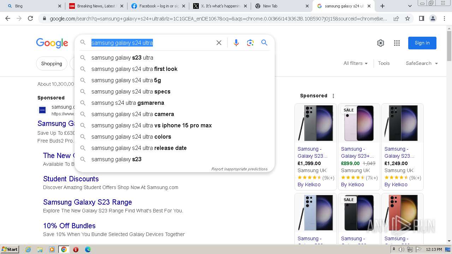The image size is (452, 254).
Task: Launch Internet Explorer from the taskbar
Action: point(28,249)
